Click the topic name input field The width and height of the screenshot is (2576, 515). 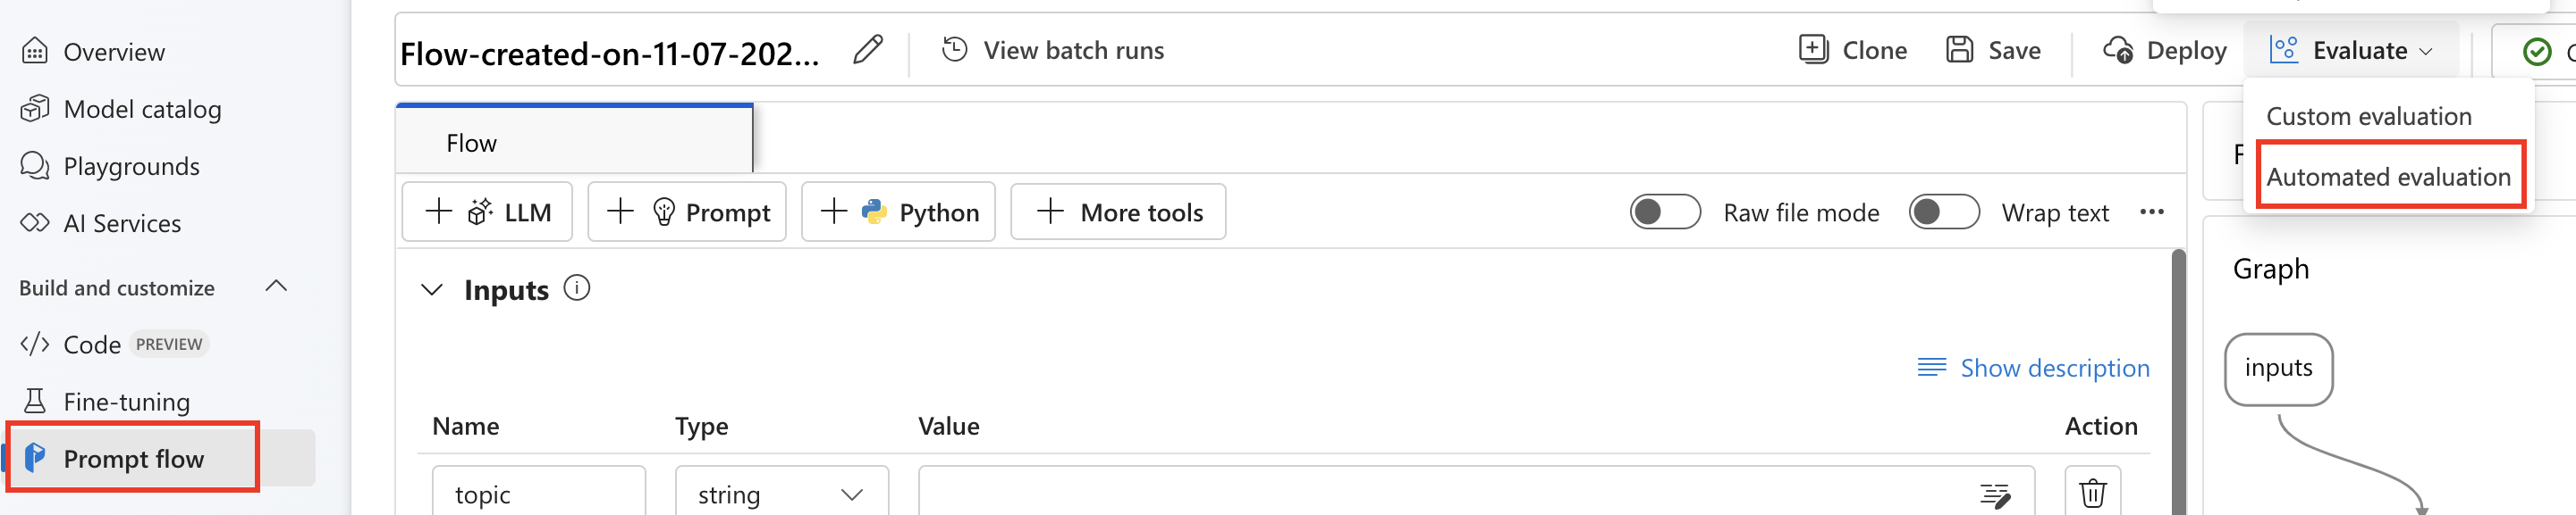pyautogui.click(x=538, y=493)
